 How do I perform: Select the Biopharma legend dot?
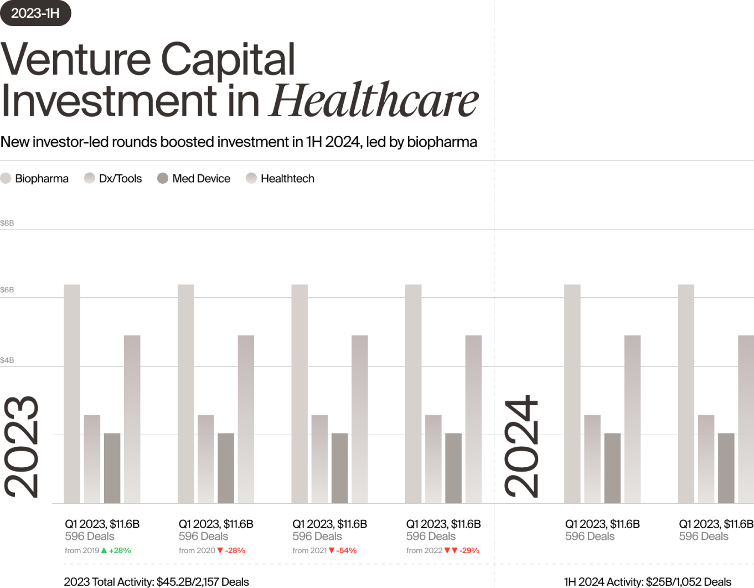click(6, 178)
